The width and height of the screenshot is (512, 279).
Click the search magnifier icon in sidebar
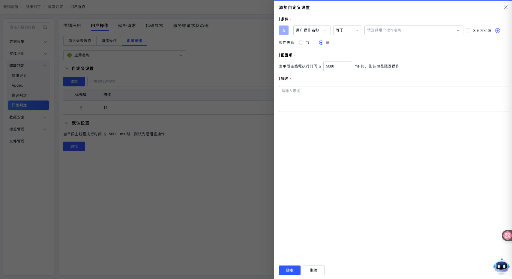tap(45, 27)
